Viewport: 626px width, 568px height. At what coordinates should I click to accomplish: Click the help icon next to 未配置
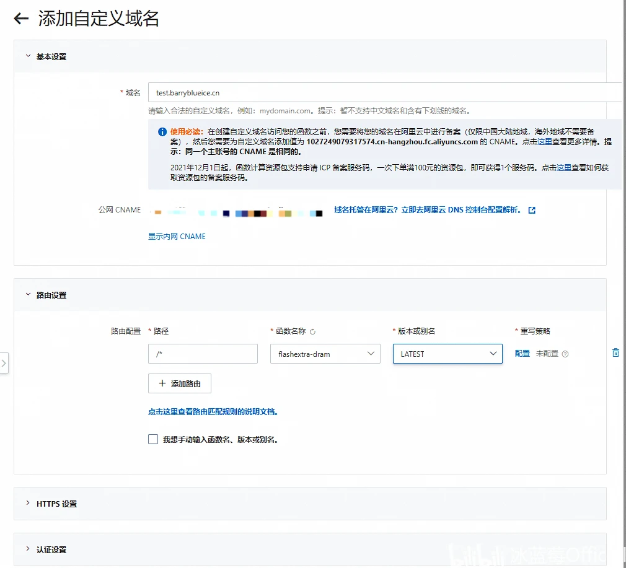(x=565, y=354)
